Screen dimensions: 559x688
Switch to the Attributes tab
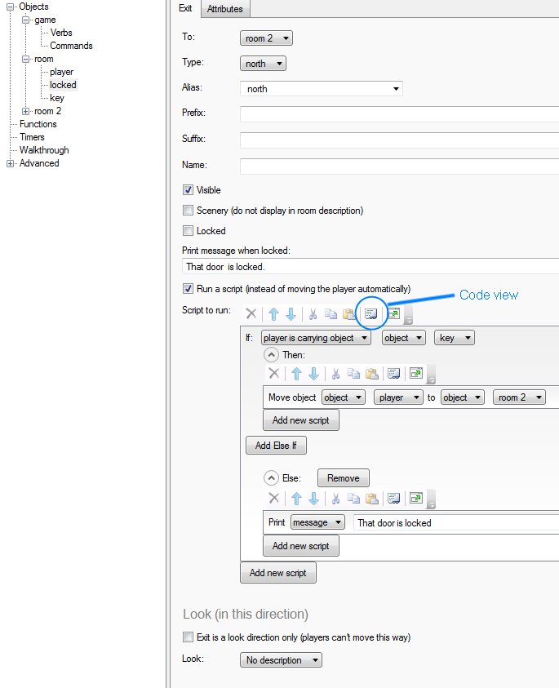point(224,9)
